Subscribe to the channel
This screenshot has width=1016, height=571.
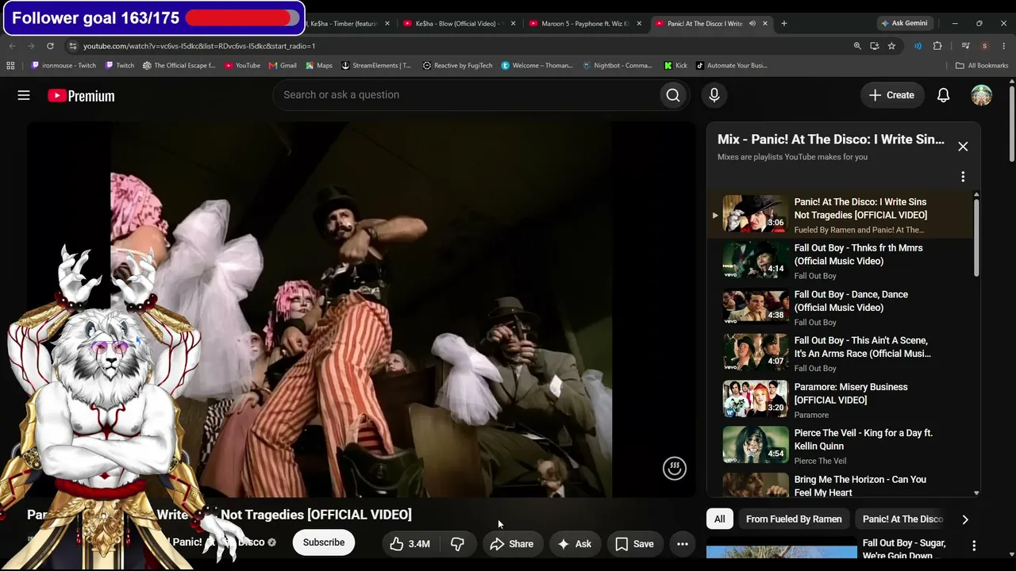(324, 542)
